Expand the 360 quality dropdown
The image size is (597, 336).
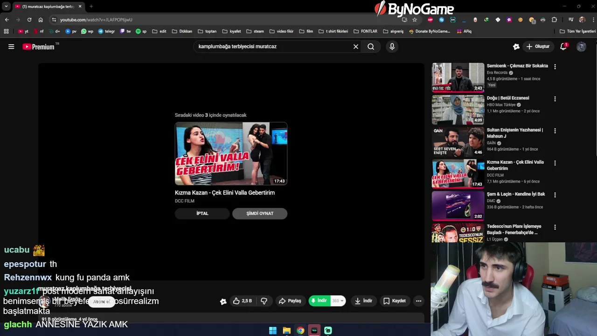pos(338,301)
